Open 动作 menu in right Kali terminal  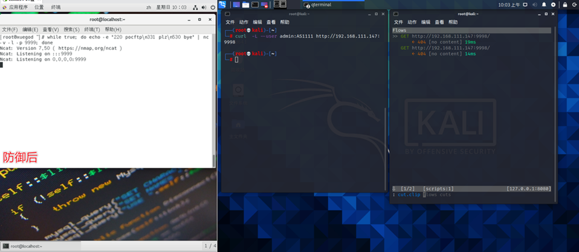412,22
